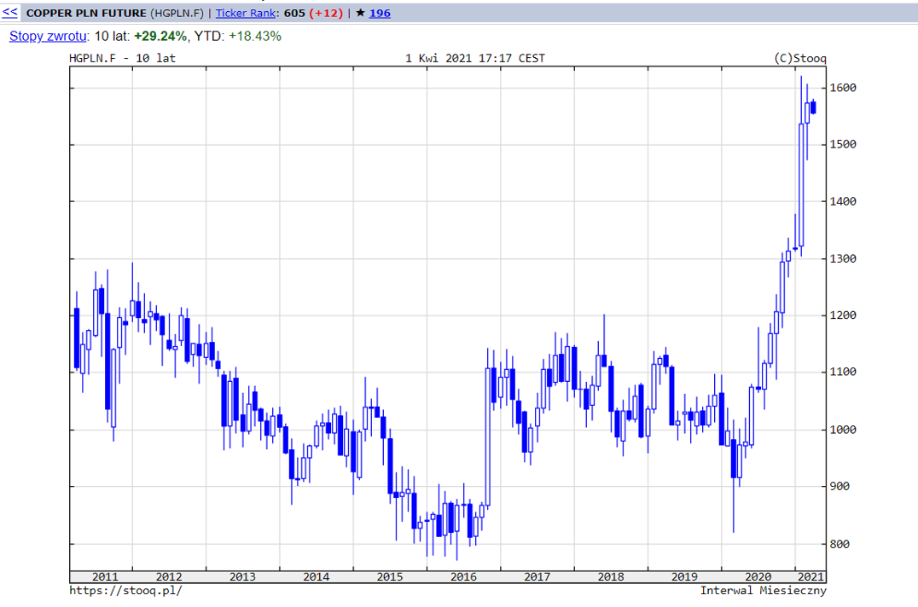Viewport: 918px width, 607px height.
Task: Click the star rating number 196
Action: [380, 13]
